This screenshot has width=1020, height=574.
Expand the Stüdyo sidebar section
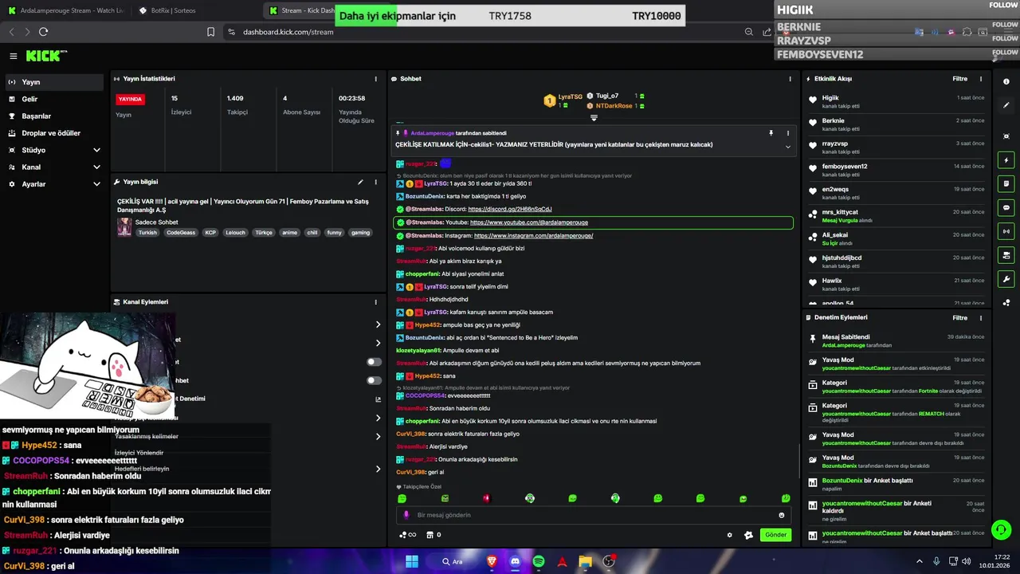pyautogui.click(x=96, y=150)
